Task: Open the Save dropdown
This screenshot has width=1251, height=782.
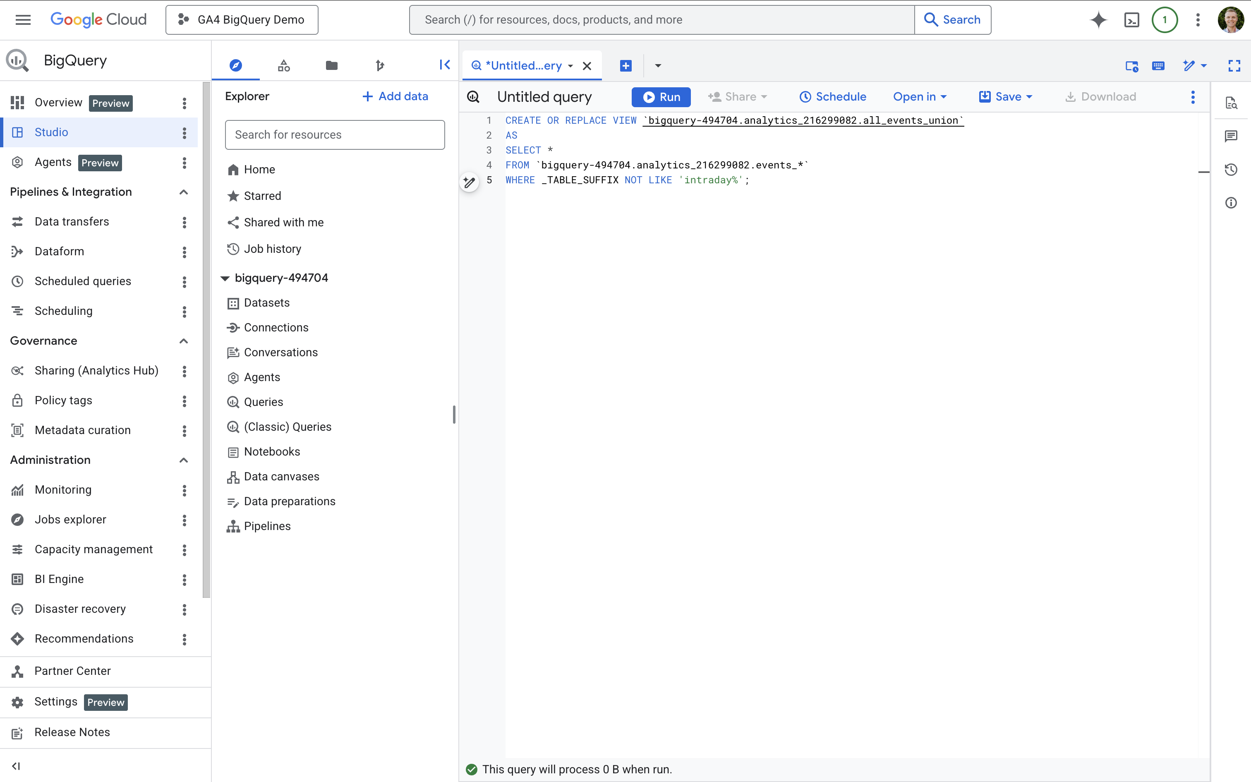Action: tap(1005, 97)
